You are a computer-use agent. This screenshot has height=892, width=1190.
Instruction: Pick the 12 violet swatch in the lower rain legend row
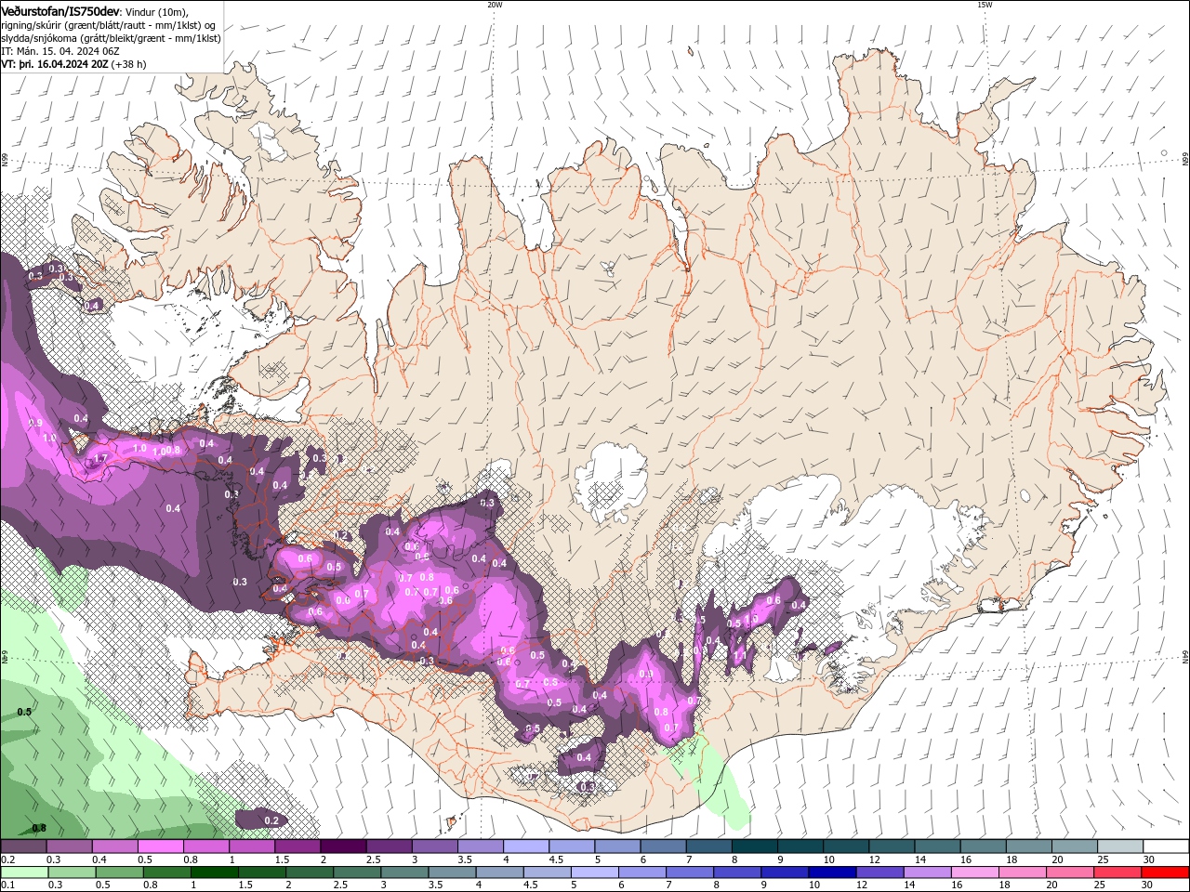tap(879, 872)
